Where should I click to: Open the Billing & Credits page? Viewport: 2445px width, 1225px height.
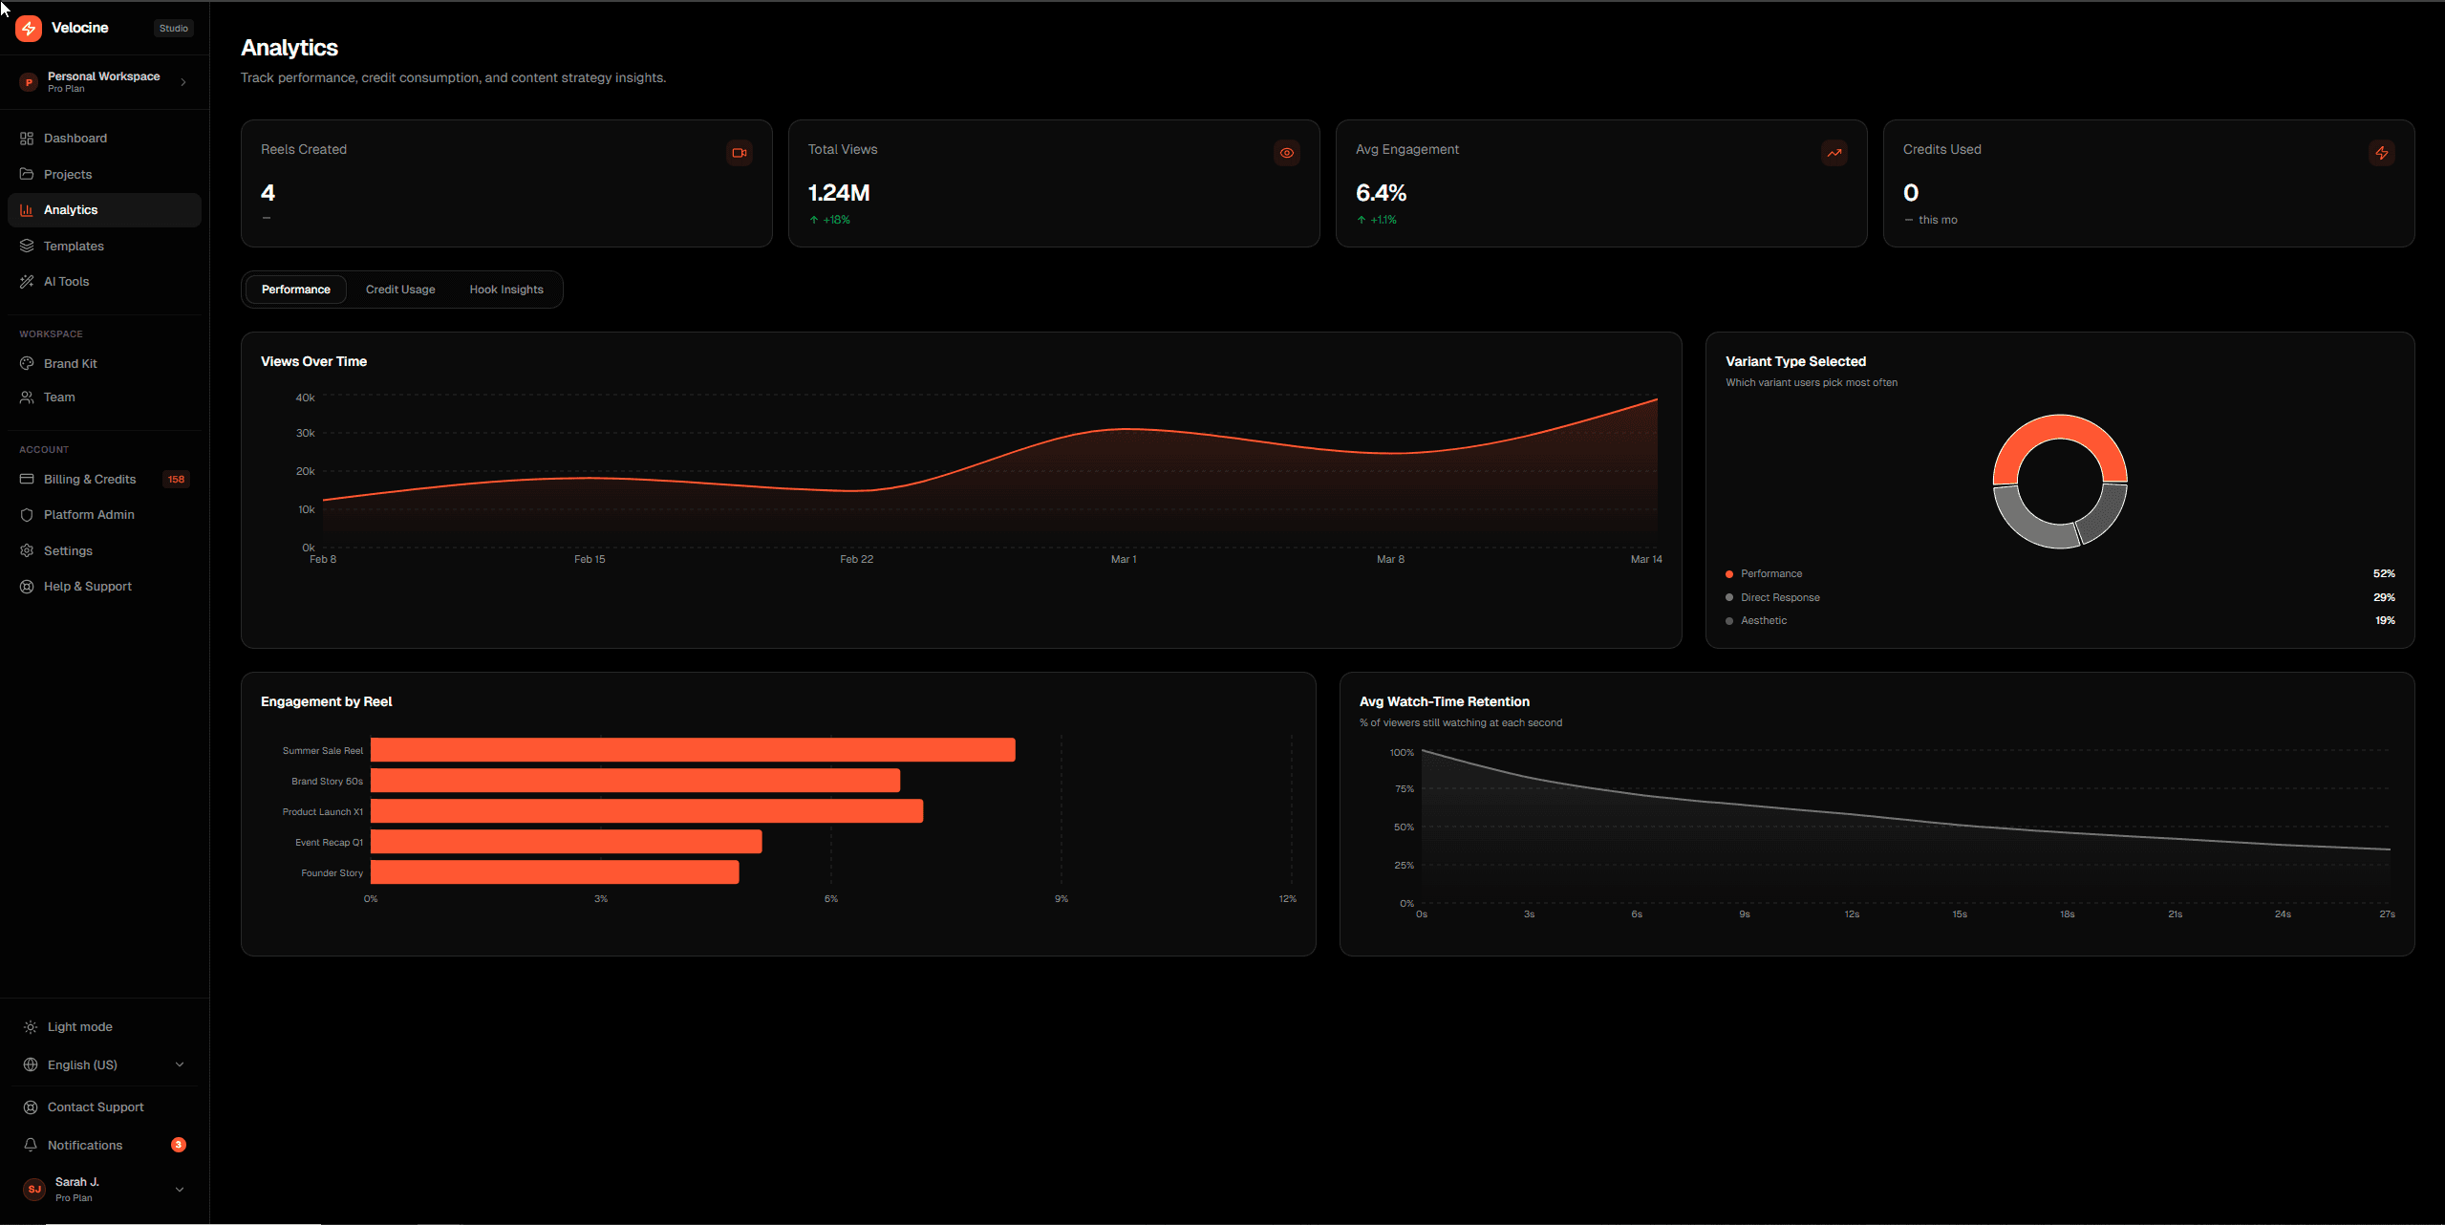click(90, 480)
